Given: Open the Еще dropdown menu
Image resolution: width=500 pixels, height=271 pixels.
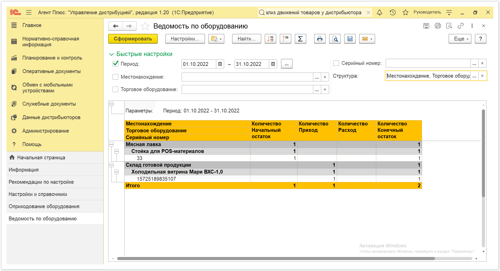Looking at the screenshot, I should click(460, 39).
